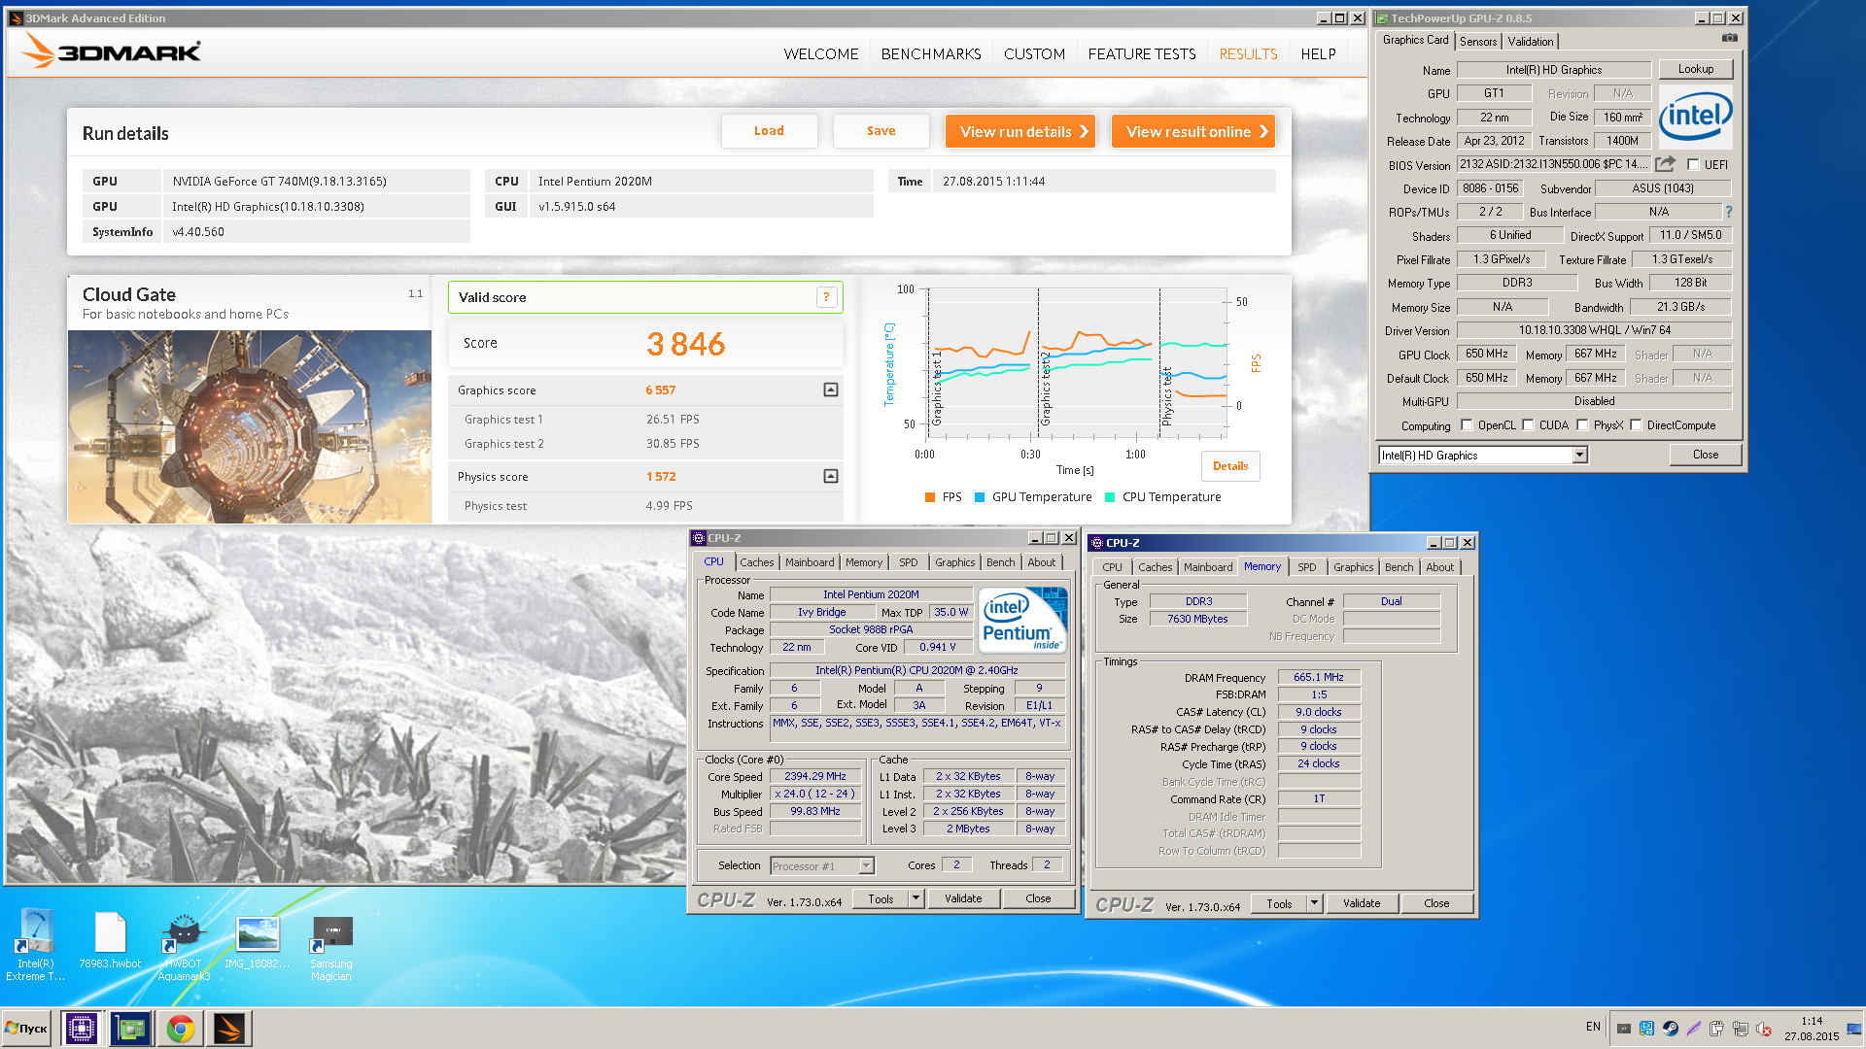This screenshot has height=1049, width=1866.
Task: Click the Show Desktop icon beside the clock
Action: 1854,1029
